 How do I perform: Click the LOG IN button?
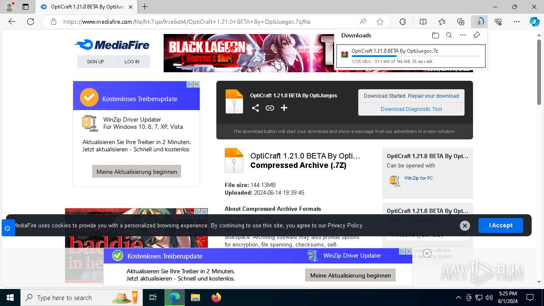[x=132, y=62]
